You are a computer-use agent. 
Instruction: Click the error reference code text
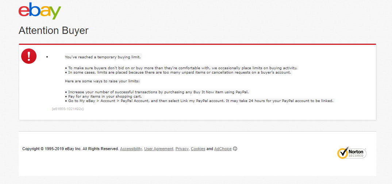(x=68, y=109)
